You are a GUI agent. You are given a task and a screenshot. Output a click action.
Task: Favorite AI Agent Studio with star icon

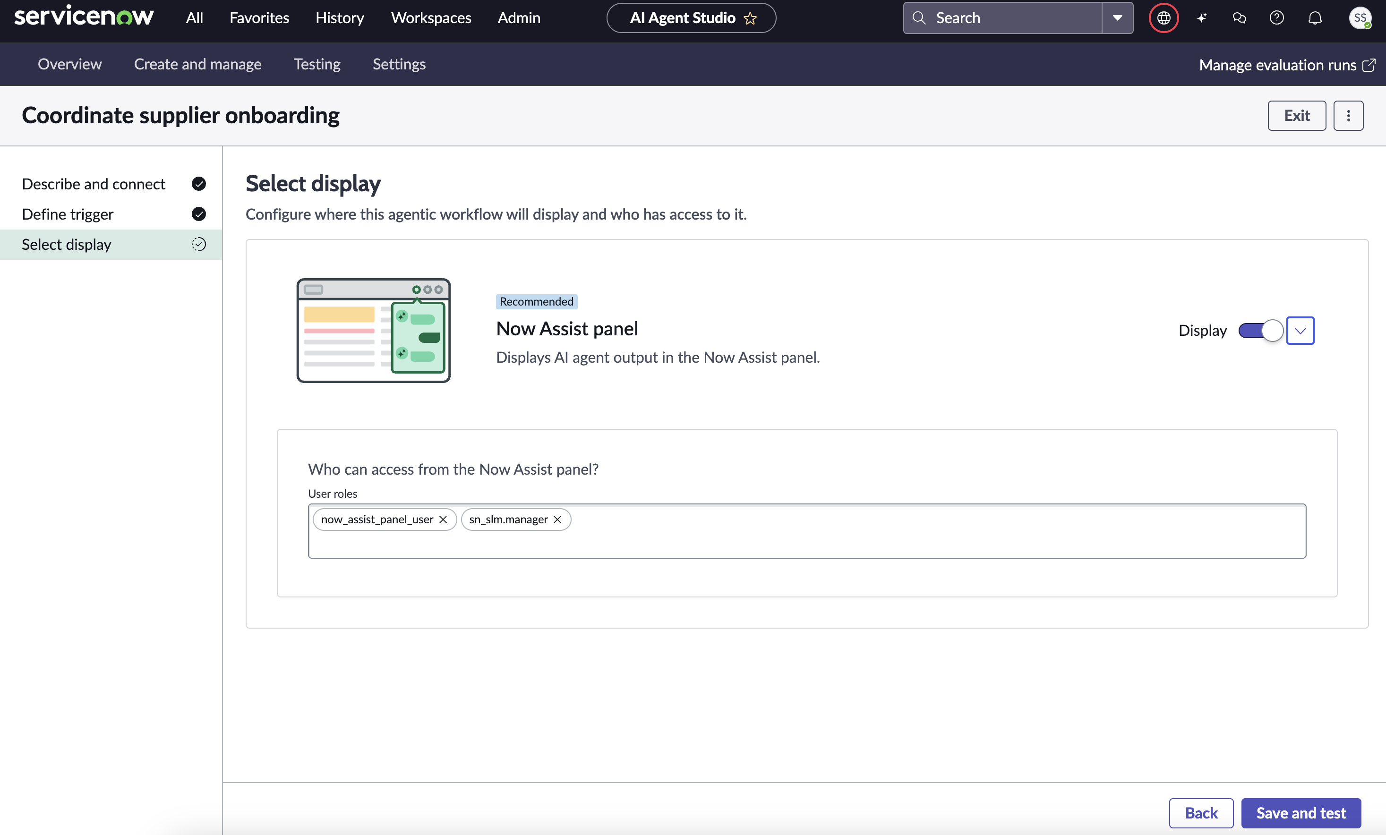[750, 18]
